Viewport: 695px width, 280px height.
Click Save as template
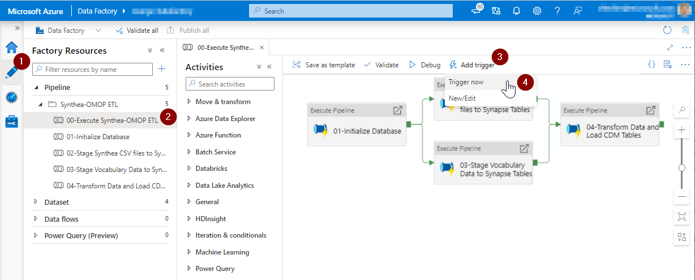[x=324, y=65]
